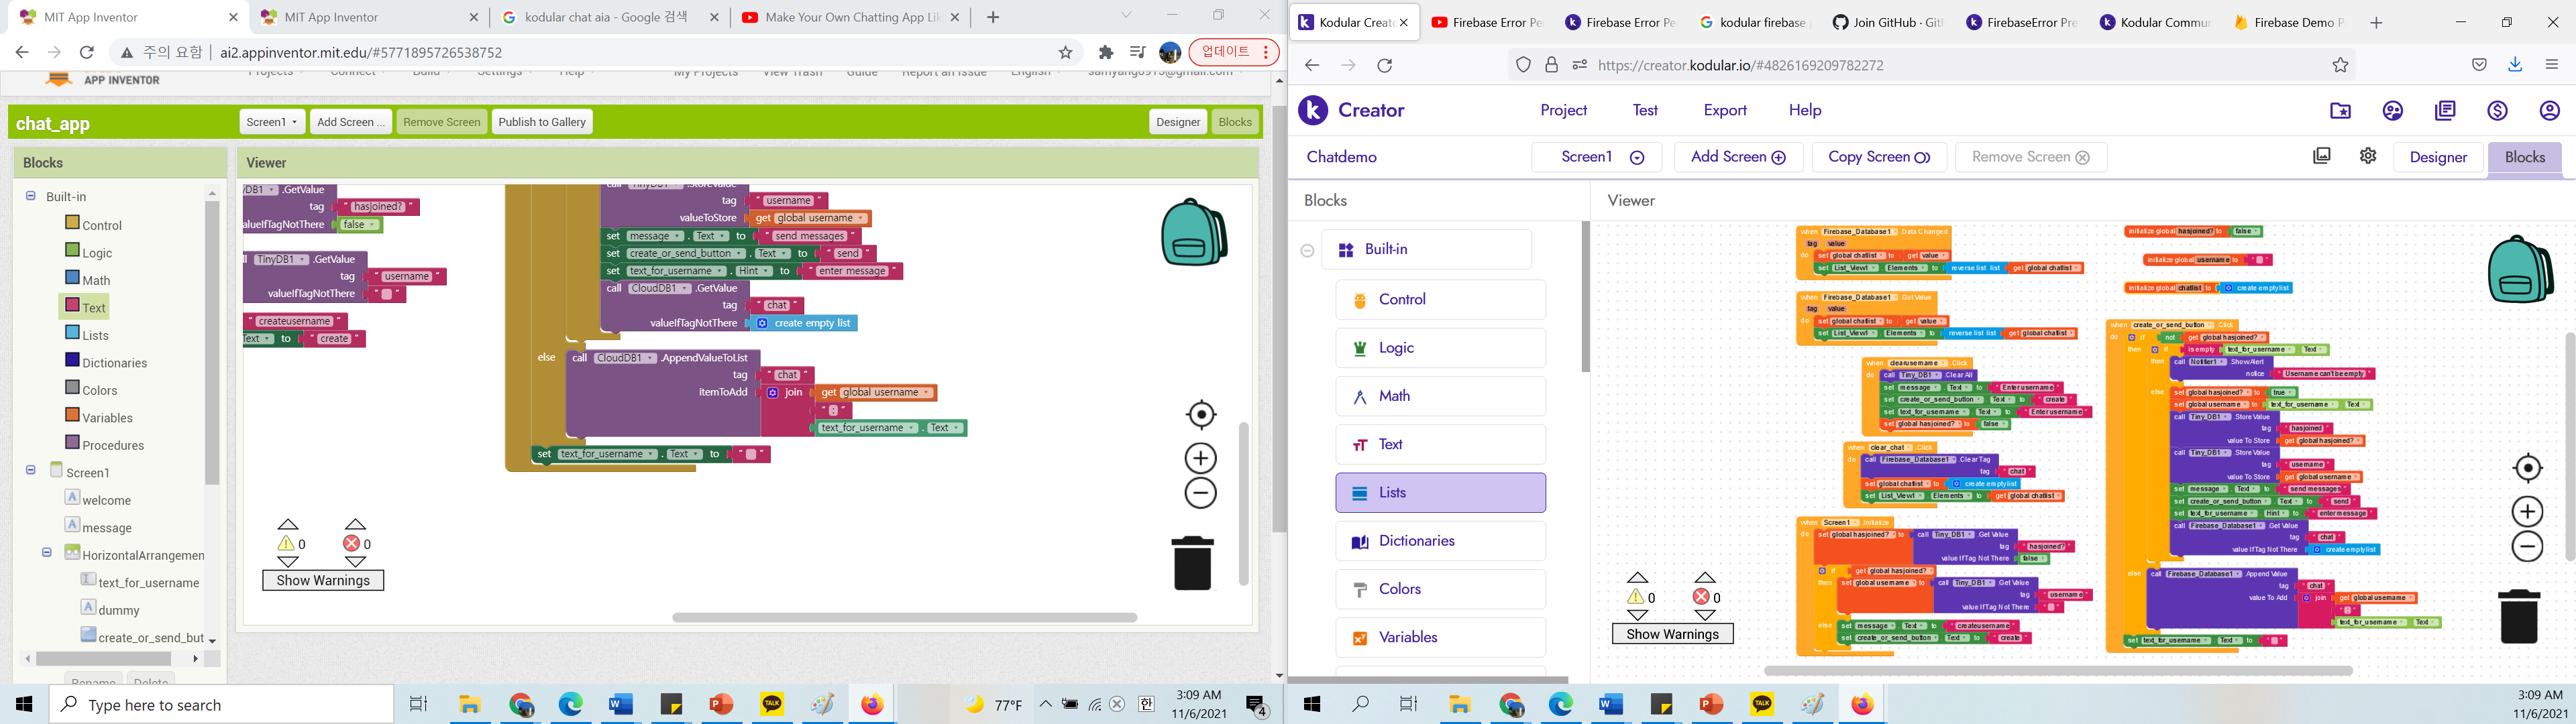Toggle Show Warnings in Kodular viewer
This screenshot has width=2576, height=724.
point(1672,634)
